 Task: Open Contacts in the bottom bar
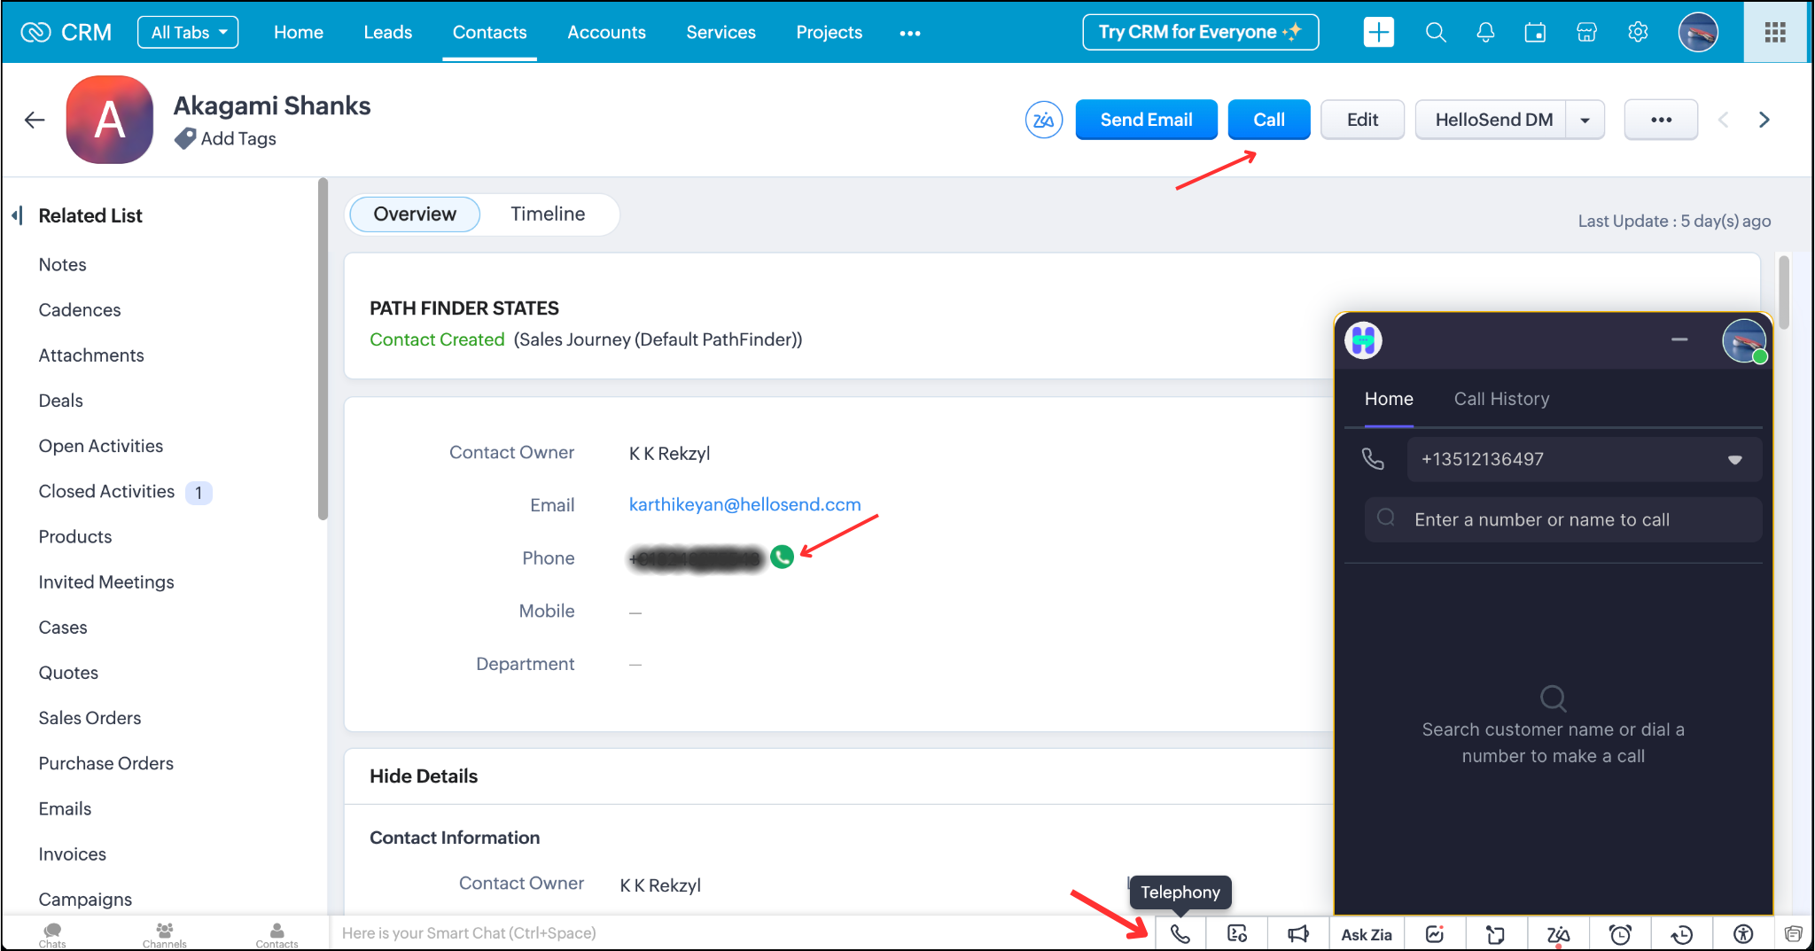coord(277,934)
